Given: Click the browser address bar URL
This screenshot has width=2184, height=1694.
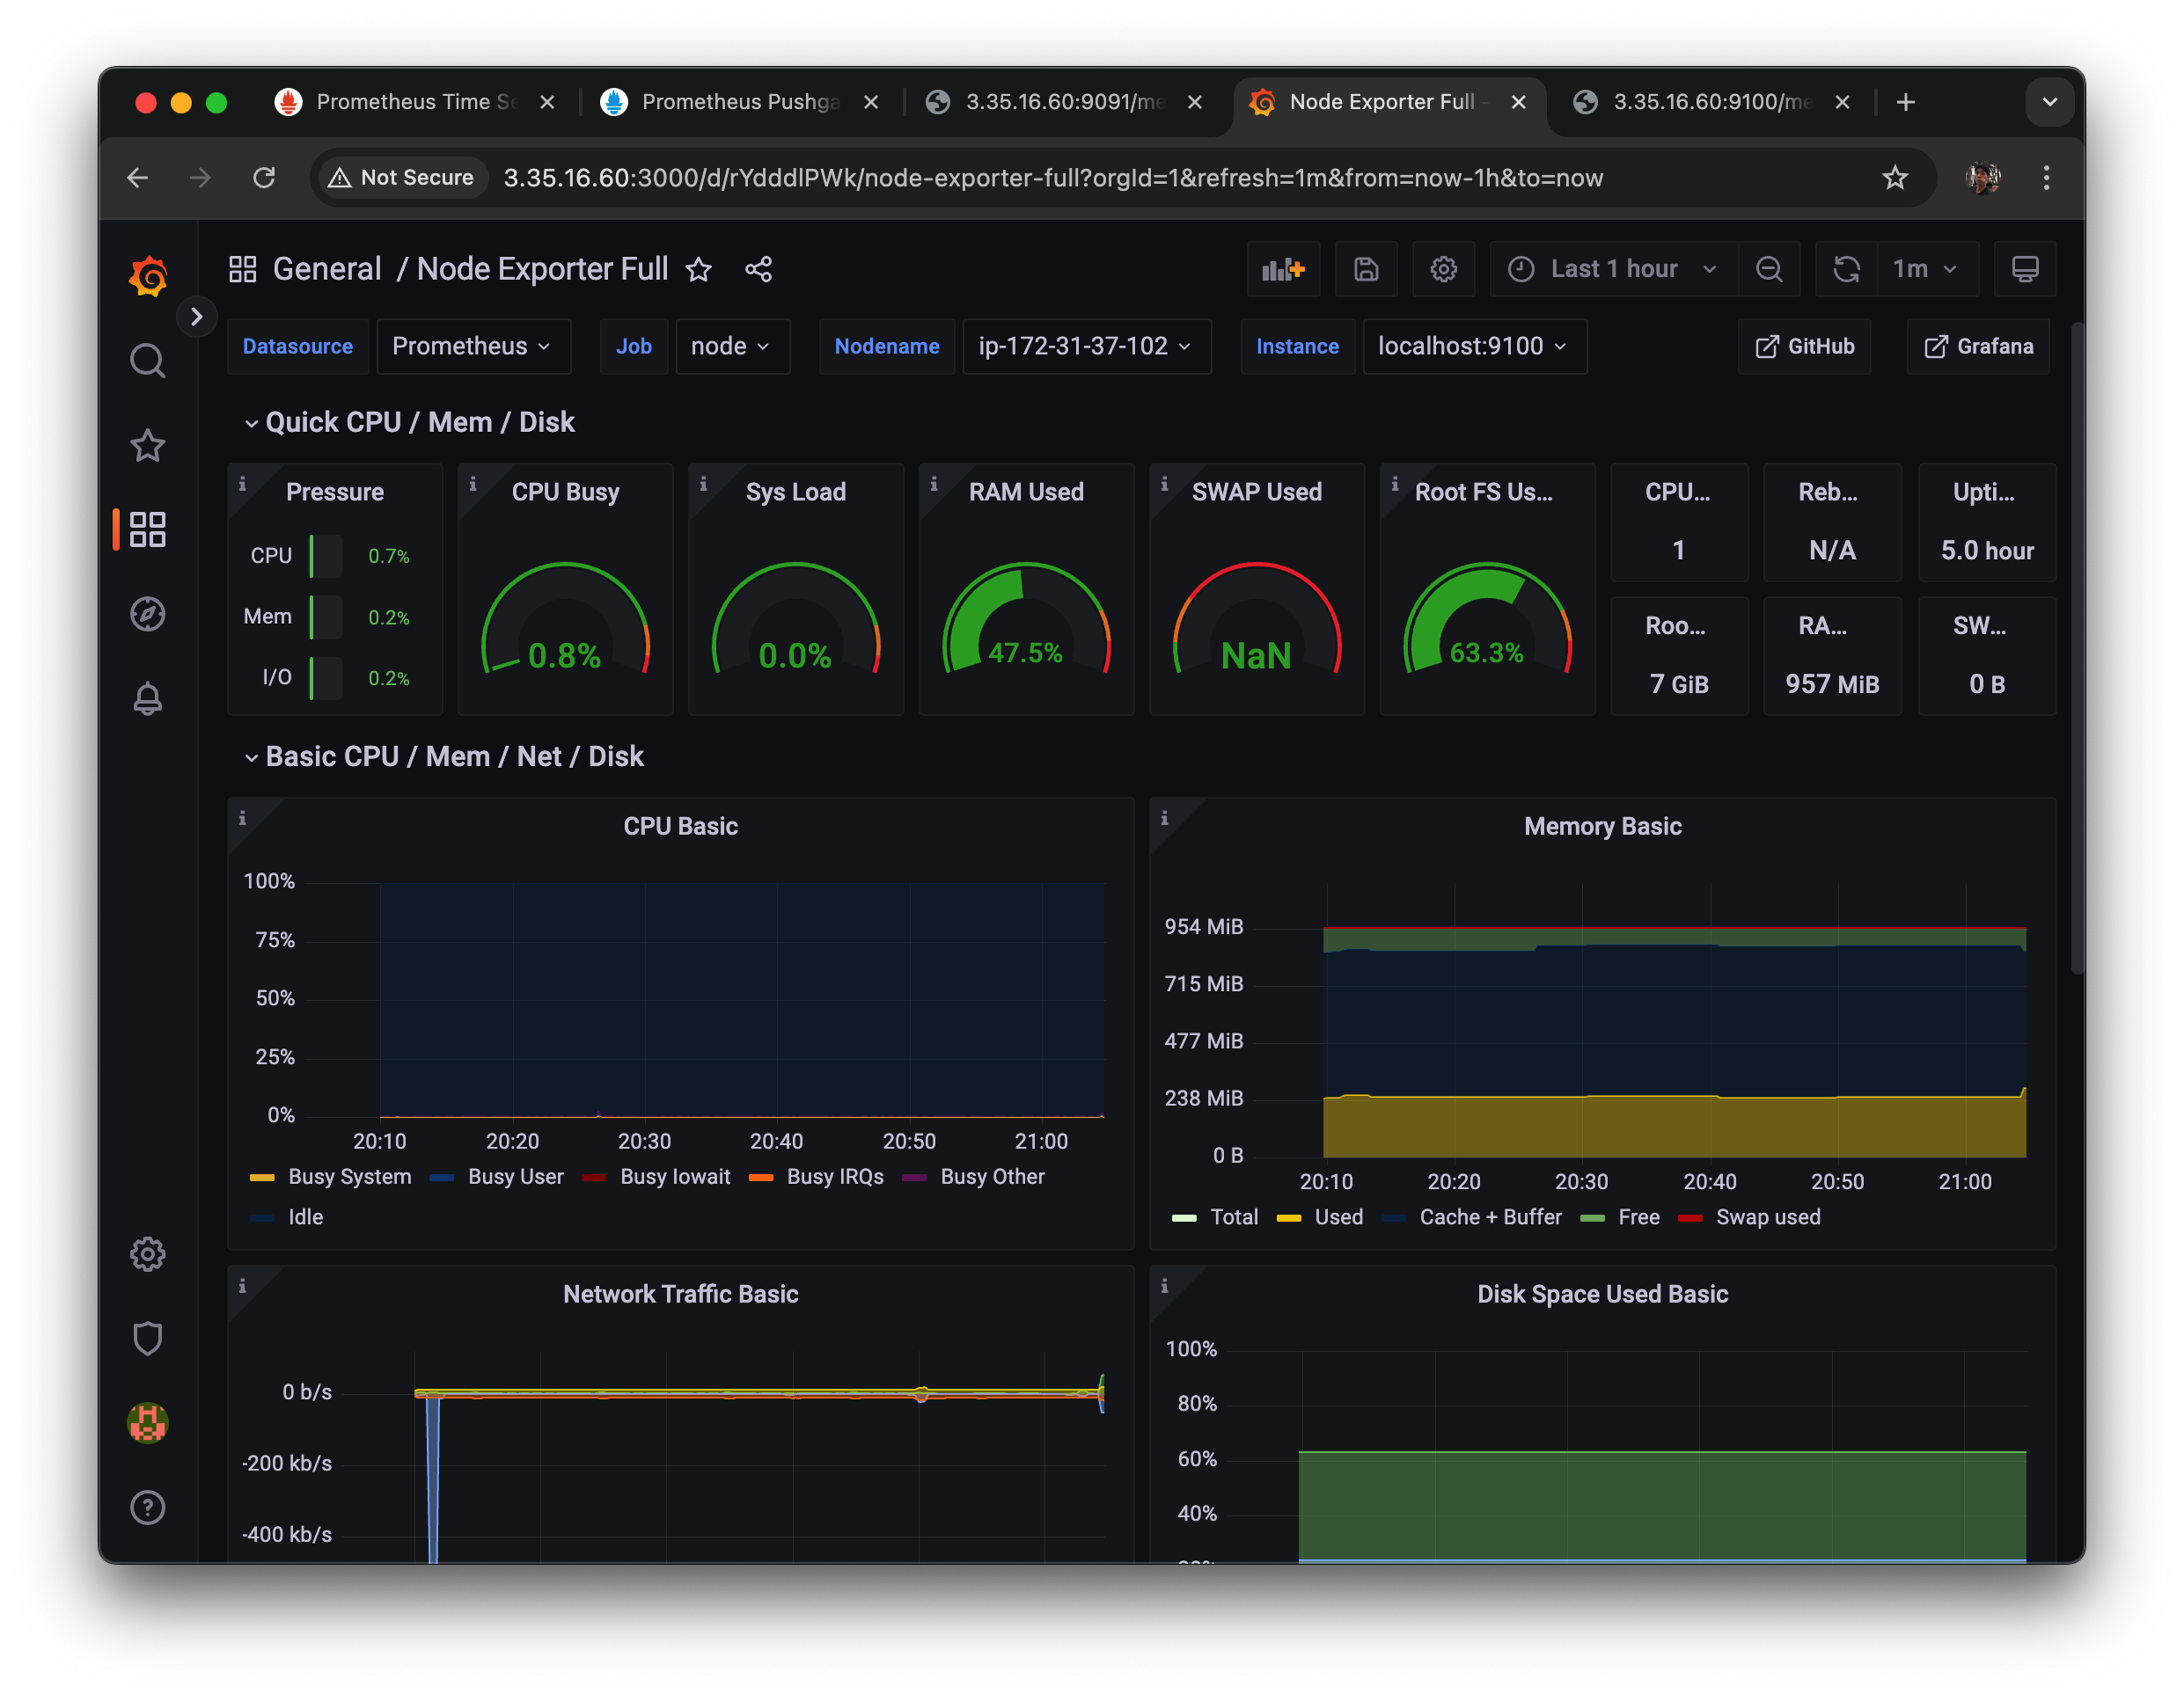Looking at the screenshot, I should 1052,178.
